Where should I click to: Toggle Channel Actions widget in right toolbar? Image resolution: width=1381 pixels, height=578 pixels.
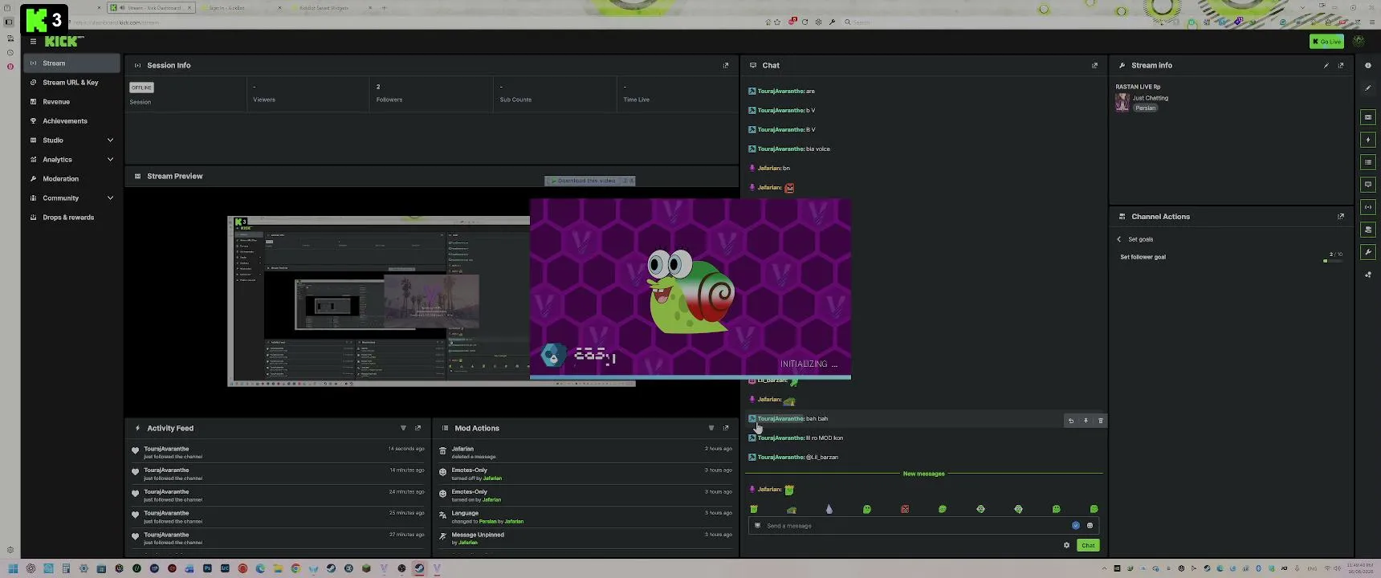click(x=1368, y=230)
